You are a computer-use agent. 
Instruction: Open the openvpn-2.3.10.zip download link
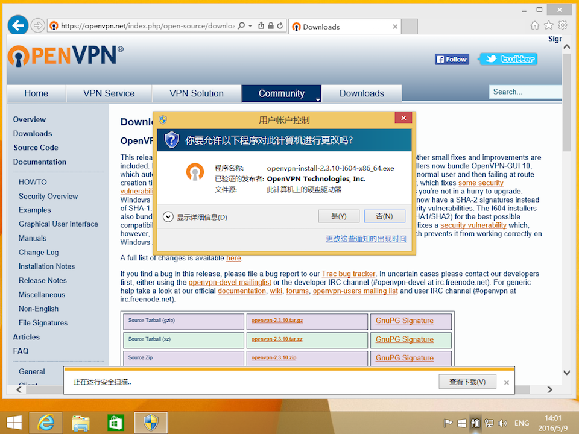pos(274,357)
